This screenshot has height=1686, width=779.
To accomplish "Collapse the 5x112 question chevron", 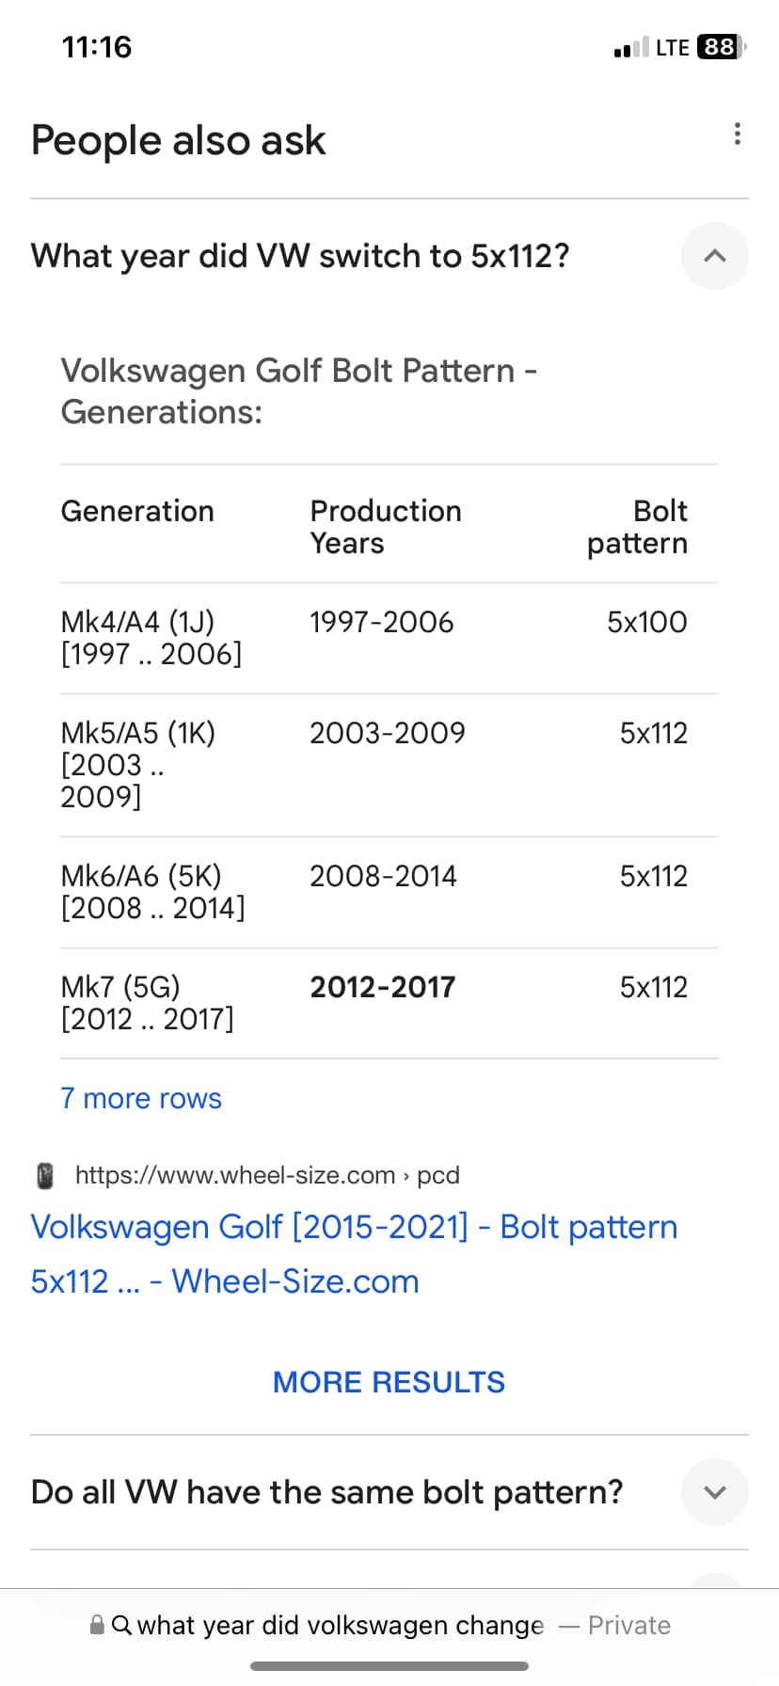I will click(714, 256).
